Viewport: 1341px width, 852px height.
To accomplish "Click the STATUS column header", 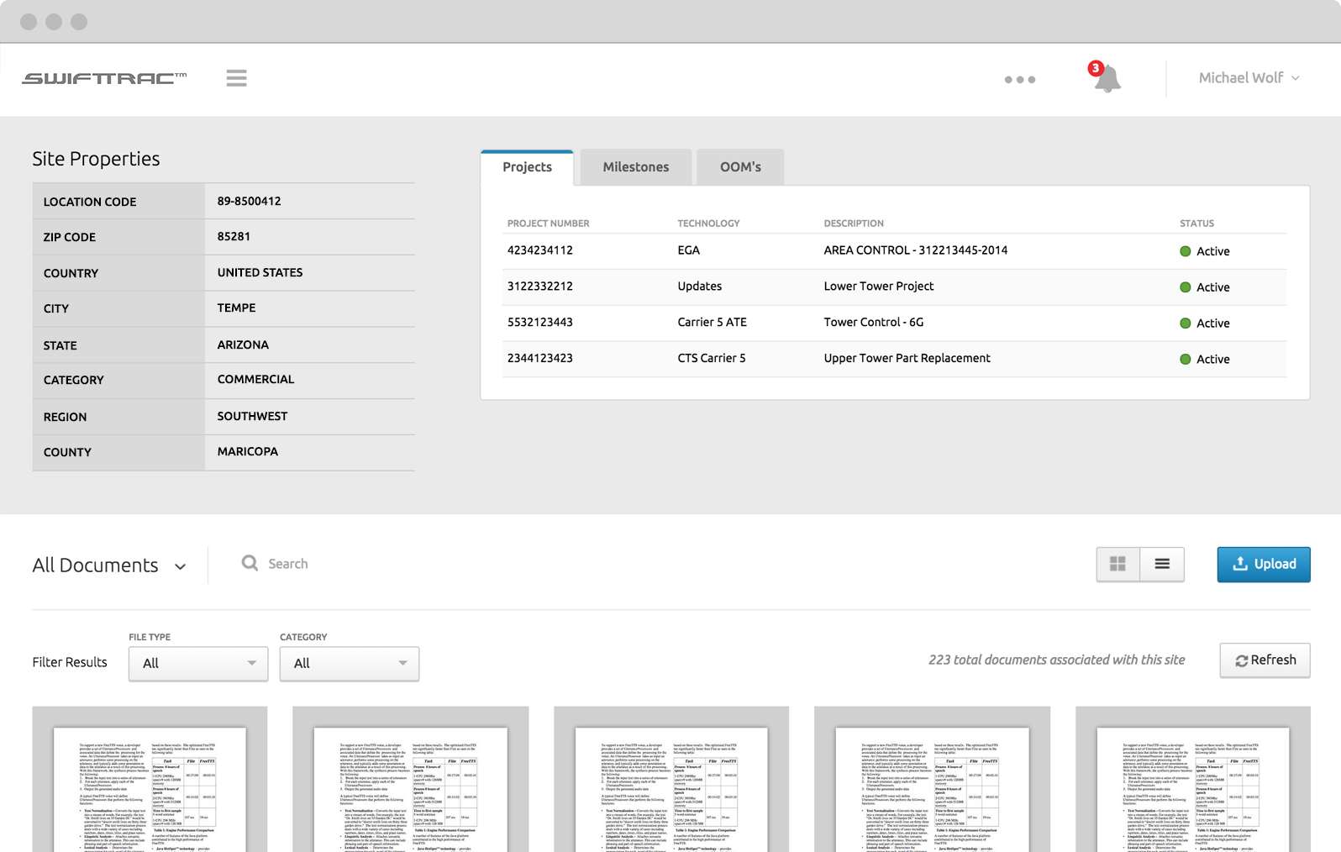I will click(1196, 224).
